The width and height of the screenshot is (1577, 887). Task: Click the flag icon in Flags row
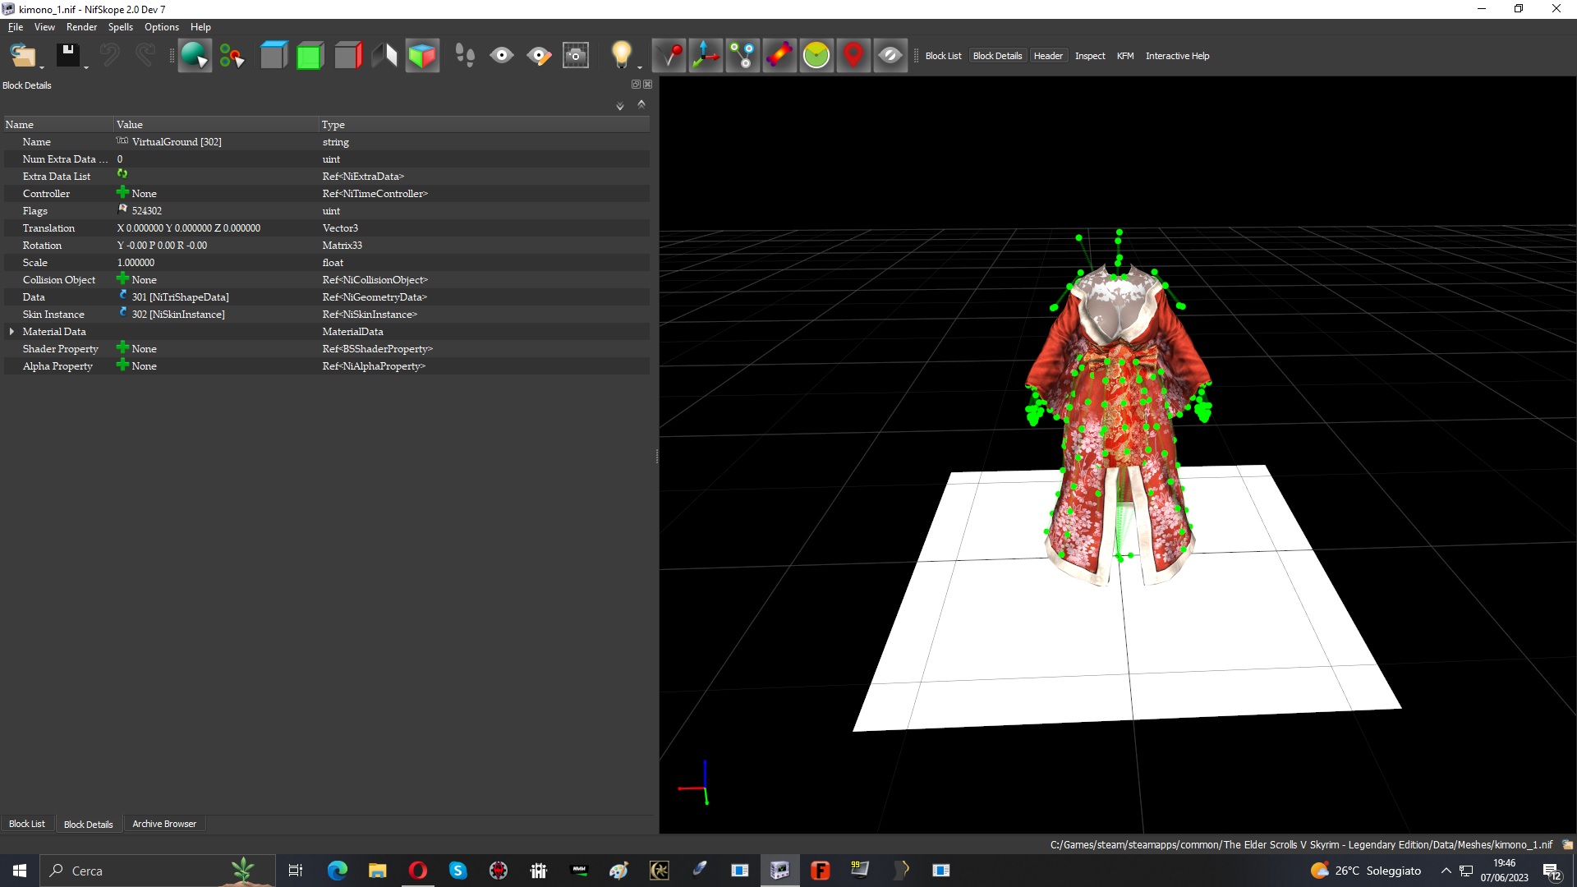122,209
